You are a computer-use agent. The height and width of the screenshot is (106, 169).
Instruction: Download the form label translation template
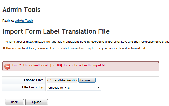pos(76,48)
